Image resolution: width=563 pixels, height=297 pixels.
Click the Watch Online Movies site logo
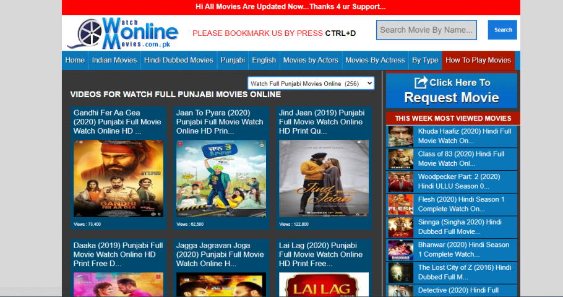pos(122,33)
